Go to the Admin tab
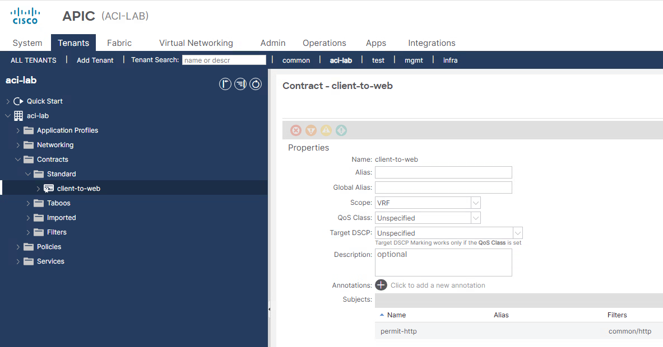Screen dimensions: 663x347 pos(273,43)
